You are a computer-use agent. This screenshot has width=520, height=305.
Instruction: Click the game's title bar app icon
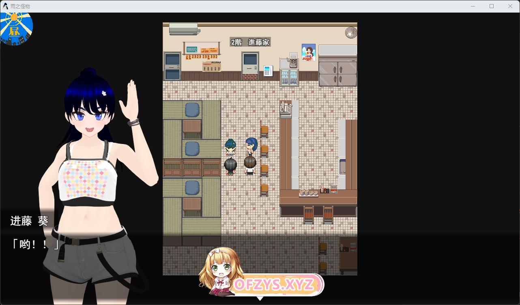[5, 6]
